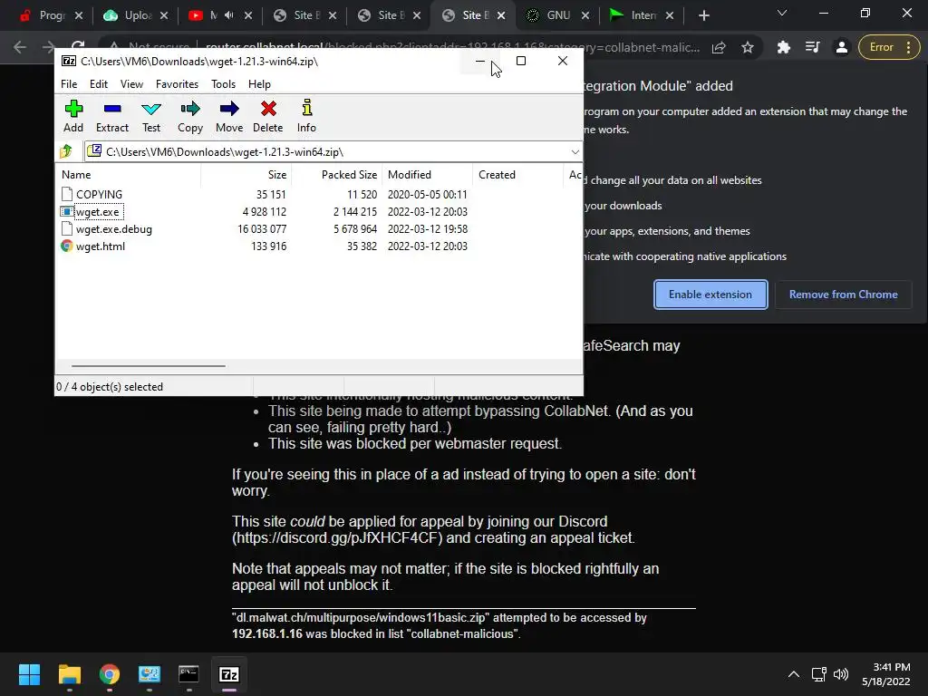Click Chrome back arrow
This screenshot has height=696, width=928.
(20, 47)
